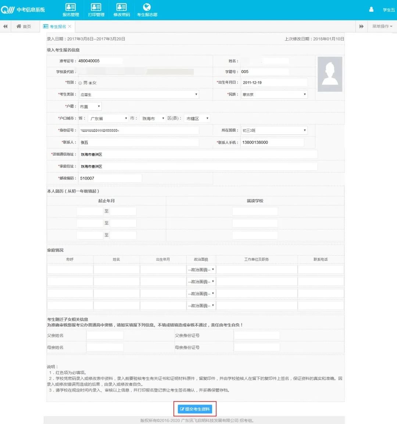The image size is (397, 424).
Task: Open the 菜单操作 menu
Action: pyautogui.click(x=382, y=26)
